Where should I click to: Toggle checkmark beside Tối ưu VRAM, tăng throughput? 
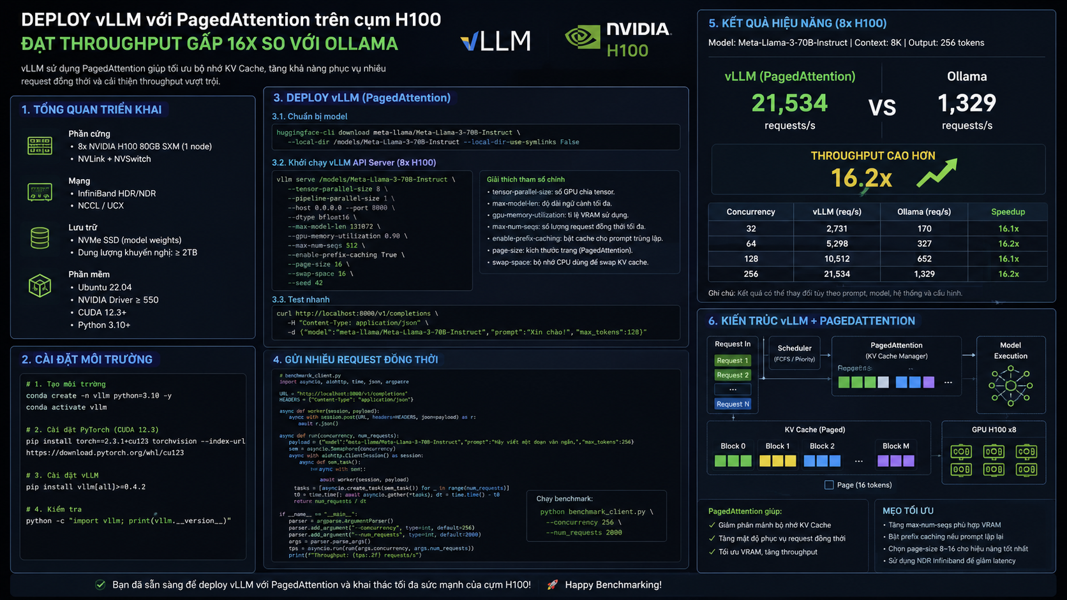click(x=712, y=552)
